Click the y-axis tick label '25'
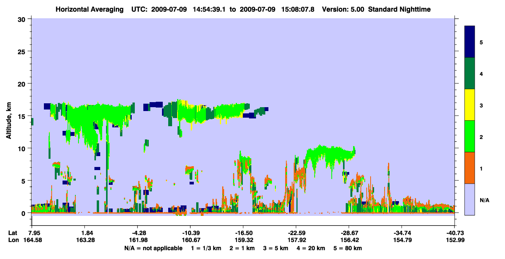Screen dimensions: 505x259 click(22, 51)
